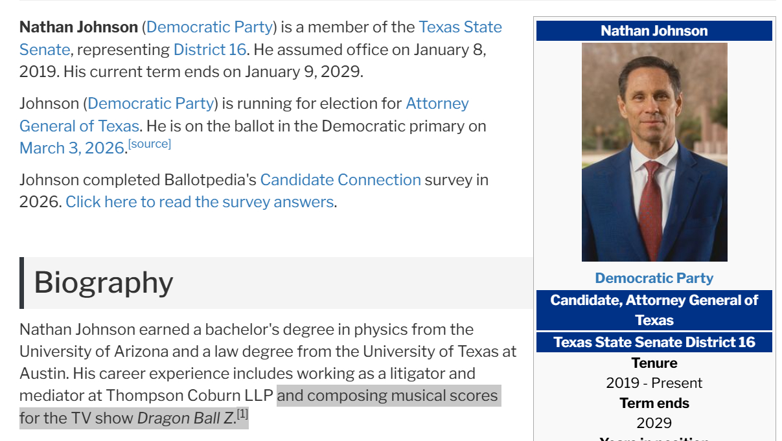This screenshot has width=782, height=441.
Task: Click the Candidate, Attorney General of Texas banner
Action: click(654, 310)
